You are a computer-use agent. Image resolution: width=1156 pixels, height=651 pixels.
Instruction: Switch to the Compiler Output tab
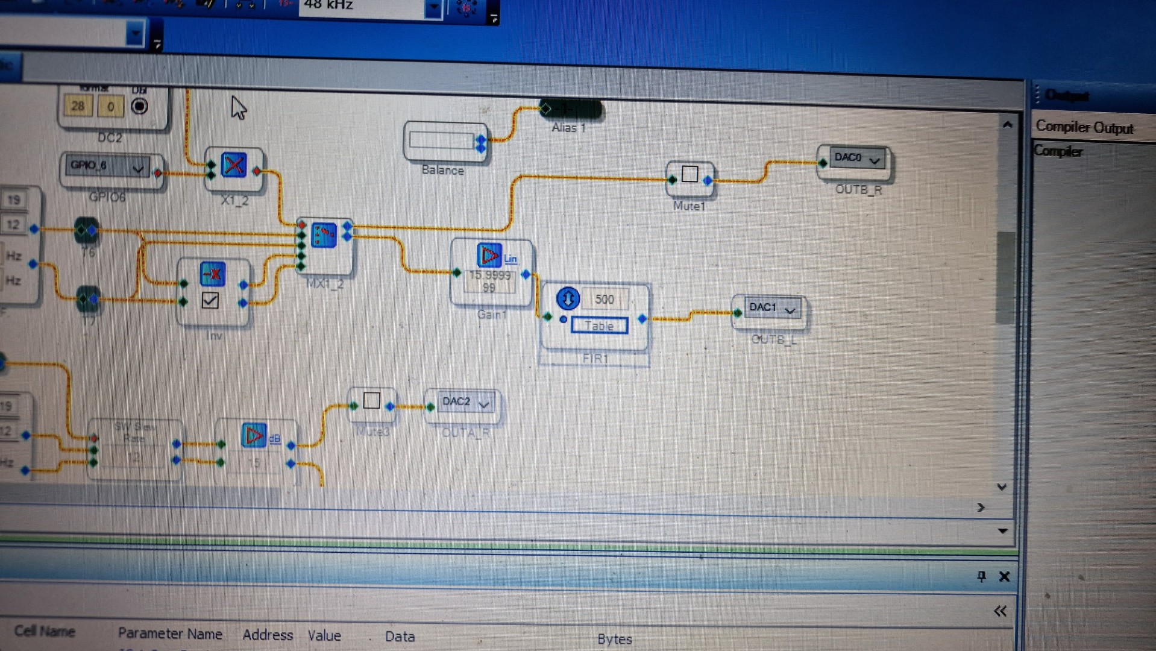click(x=1084, y=128)
